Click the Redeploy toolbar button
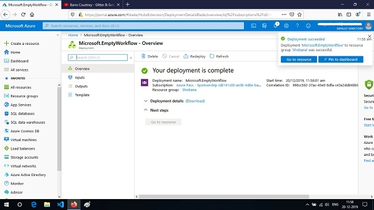374x210 pixels. tap(194, 56)
